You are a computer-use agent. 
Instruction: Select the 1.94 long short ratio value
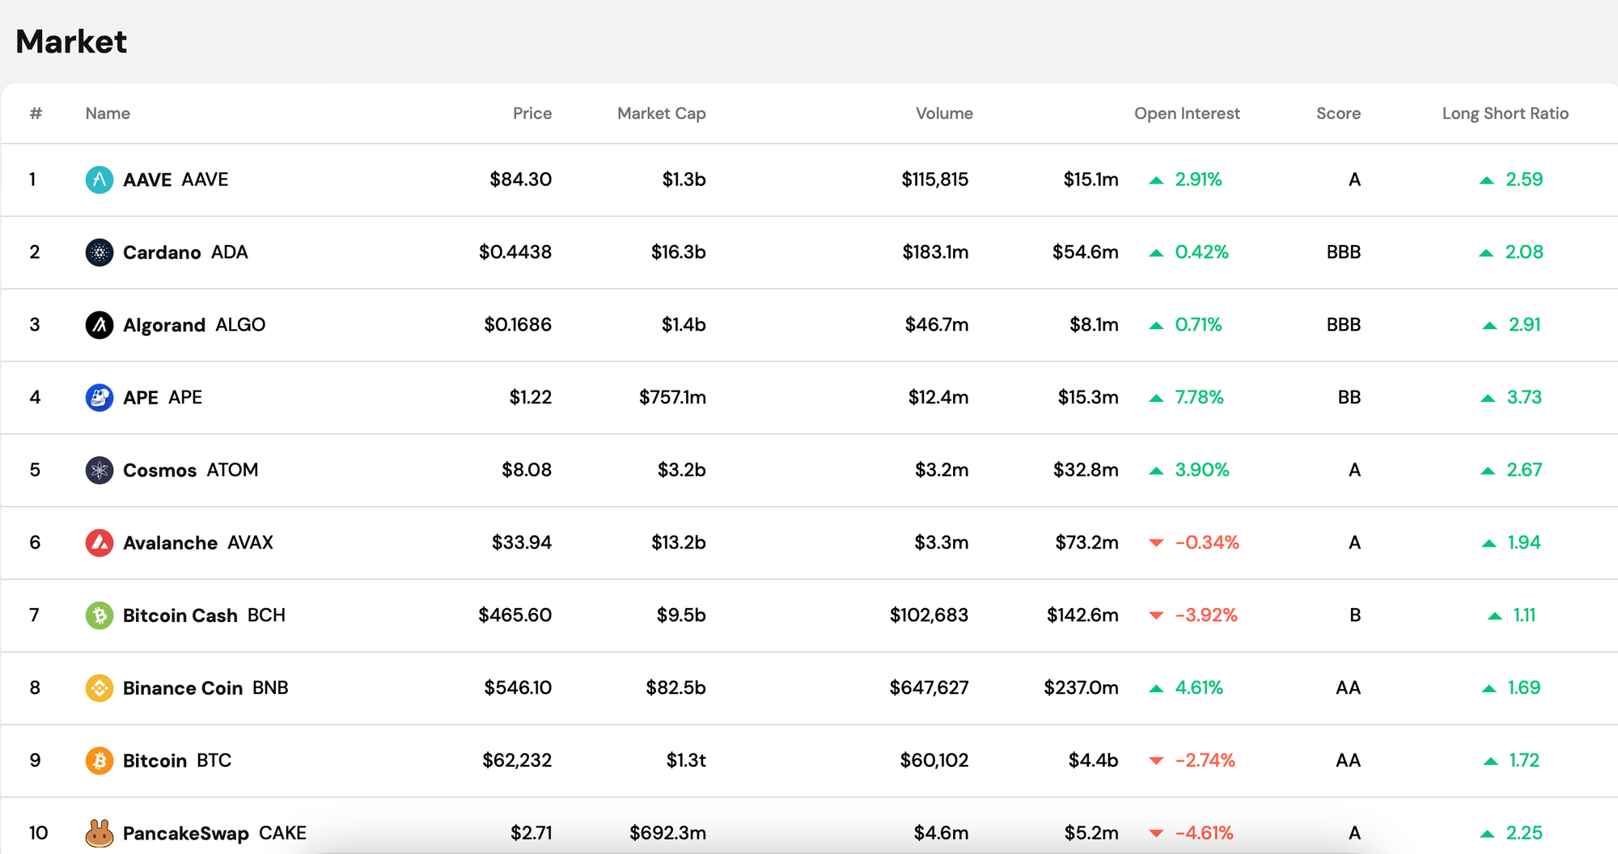1524,543
